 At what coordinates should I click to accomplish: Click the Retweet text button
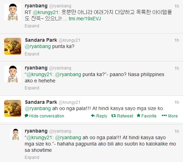[x=125, y=116]
